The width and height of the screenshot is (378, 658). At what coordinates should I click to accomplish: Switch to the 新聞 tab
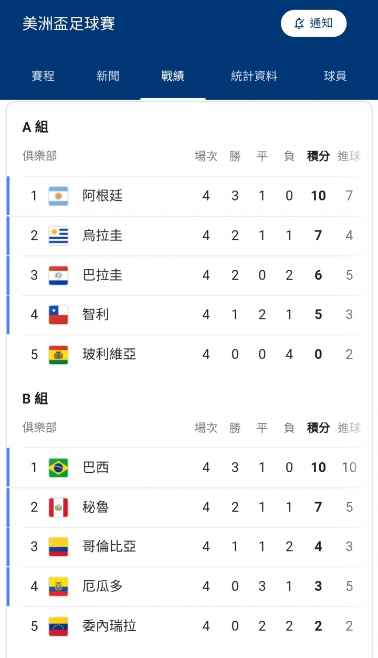point(108,76)
